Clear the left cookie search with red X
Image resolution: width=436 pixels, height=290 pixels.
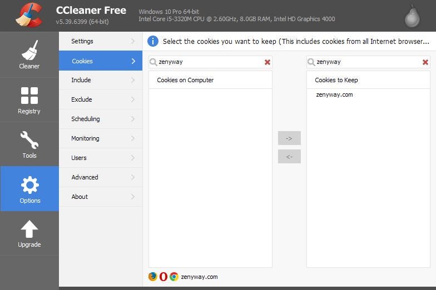(x=267, y=62)
